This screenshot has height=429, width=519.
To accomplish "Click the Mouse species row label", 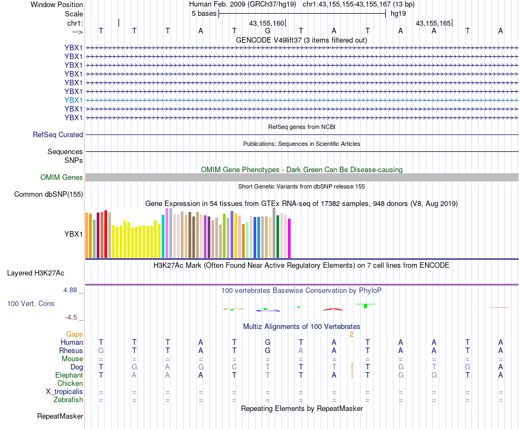I will (x=72, y=359).
